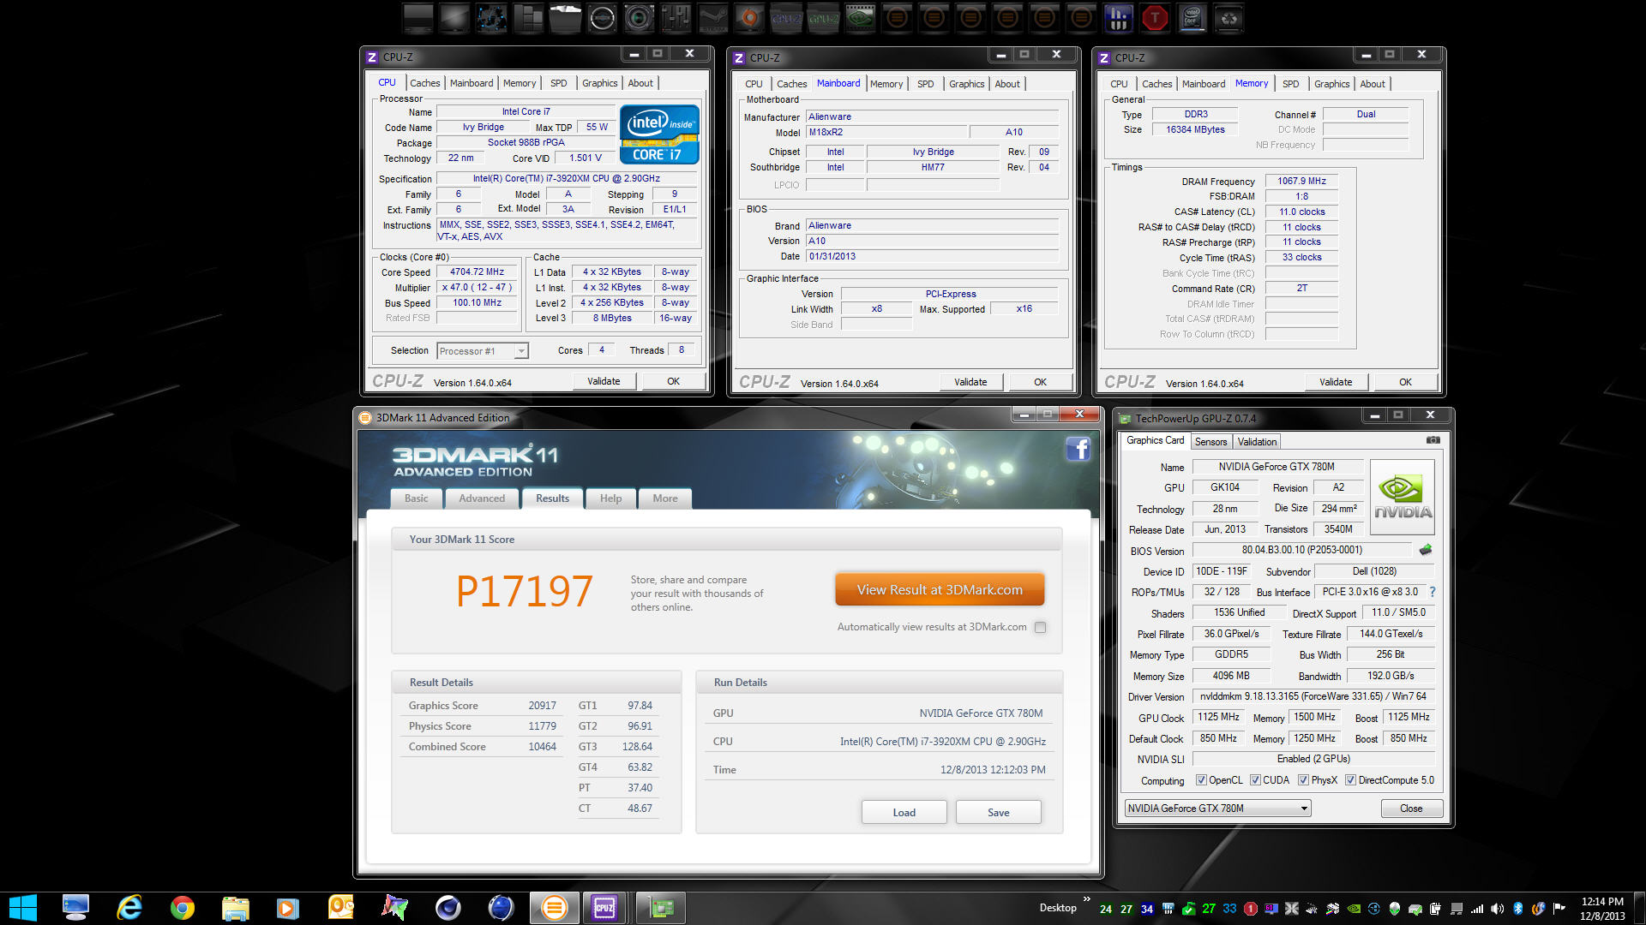Click the blue equalizer bars dock icon
The width and height of the screenshot is (1646, 925).
[x=1118, y=18]
